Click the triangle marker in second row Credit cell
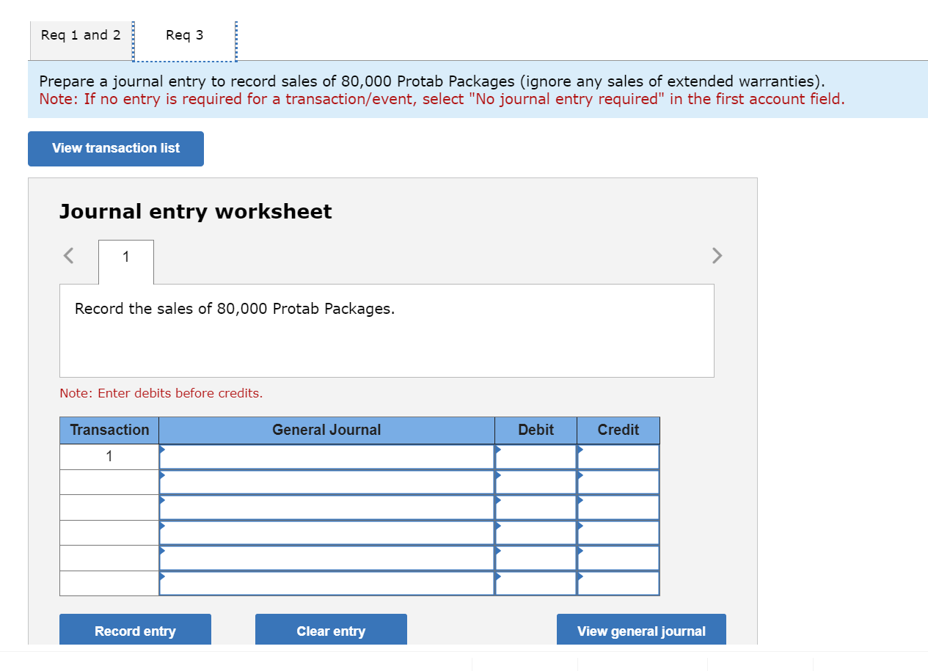Screen dimensions: 928x671 580,476
